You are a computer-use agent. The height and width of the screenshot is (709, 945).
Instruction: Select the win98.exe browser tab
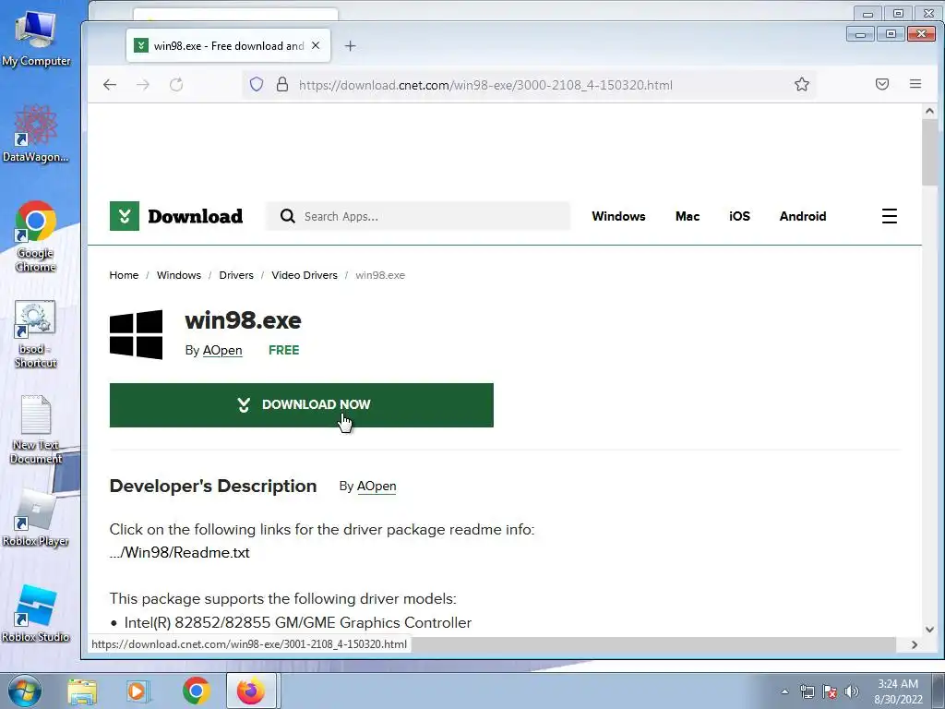(x=229, y=46)
